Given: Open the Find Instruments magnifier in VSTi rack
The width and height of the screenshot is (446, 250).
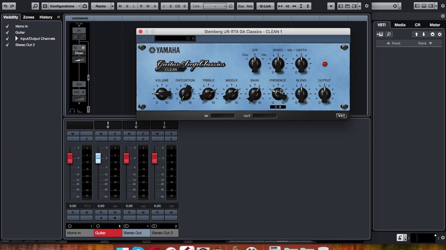Looking at the screenshot, I should click(388, 34).
